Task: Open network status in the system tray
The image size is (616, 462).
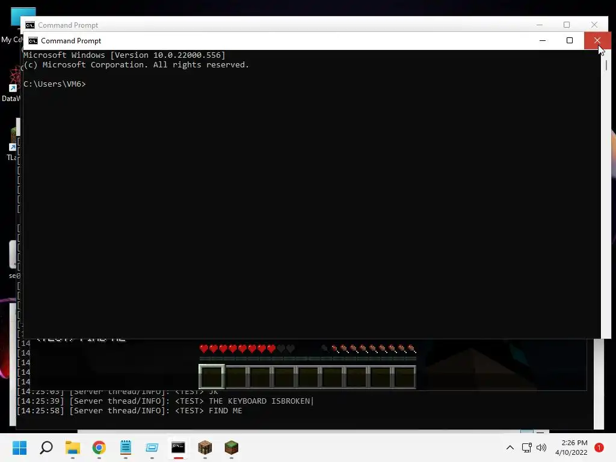Action: [x=527, y=448]
